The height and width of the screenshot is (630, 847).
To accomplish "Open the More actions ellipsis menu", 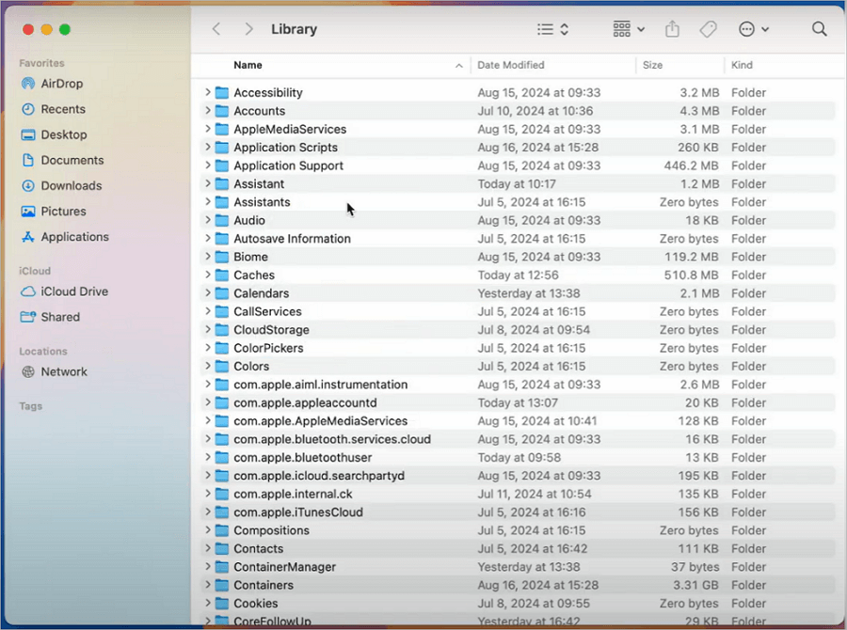I will (754, 29).
